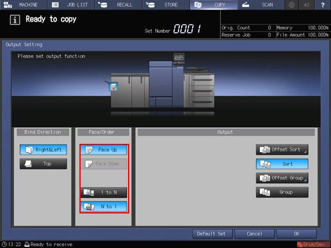Viewport: 331px width, 248px height.
Task: Click the clock icon in status bar
Action: (4, 244)
